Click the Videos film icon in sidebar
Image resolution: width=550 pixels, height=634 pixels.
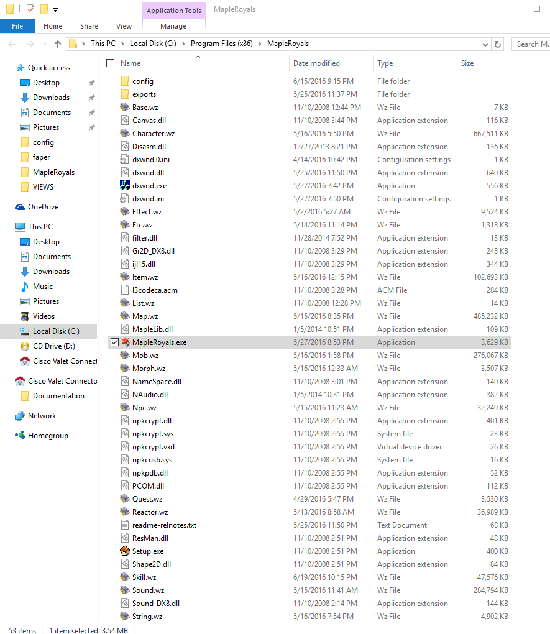point(25,316)
